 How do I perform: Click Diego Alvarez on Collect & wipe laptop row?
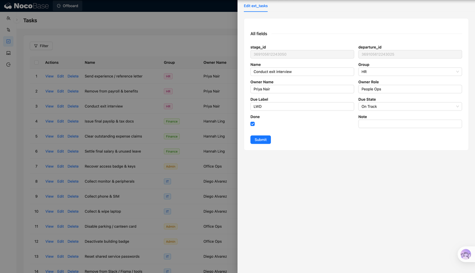coord(215,211)
